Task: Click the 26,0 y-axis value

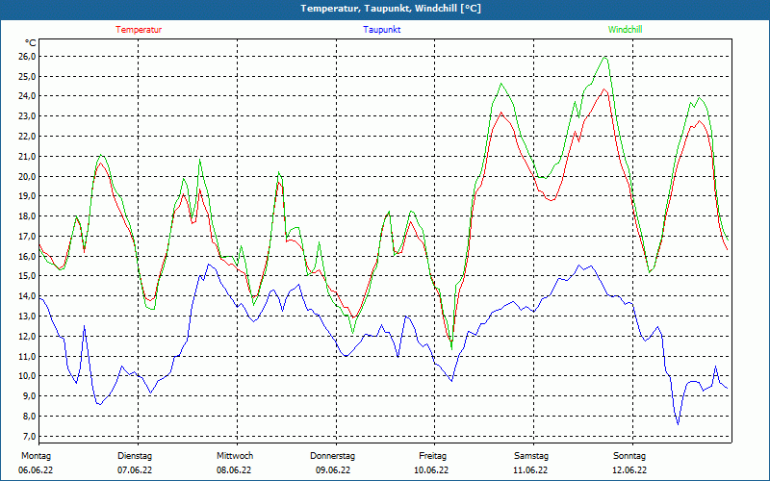Action: 28,57
